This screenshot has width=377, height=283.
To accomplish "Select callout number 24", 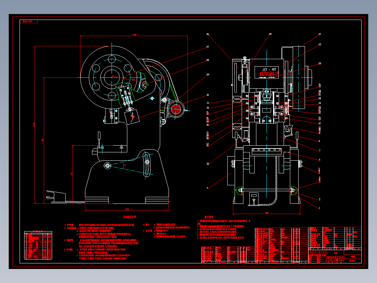I will coord(320,34).
